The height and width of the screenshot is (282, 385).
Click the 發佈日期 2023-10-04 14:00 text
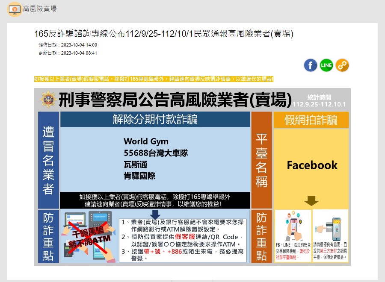68,45
